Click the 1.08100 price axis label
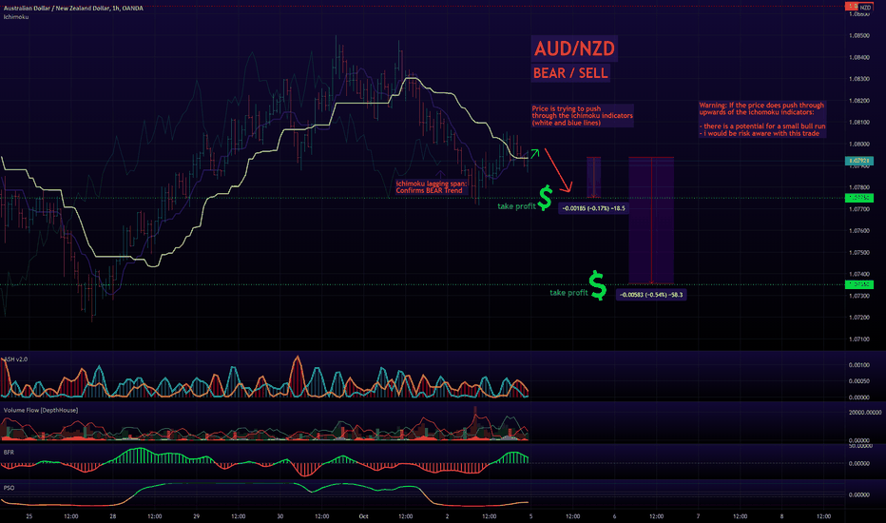886x523 pixels. pyautogui.click(x=858, y=122)
